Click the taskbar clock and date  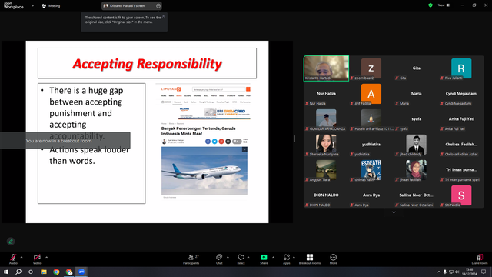pyautogui.click(x=470, y=272)
